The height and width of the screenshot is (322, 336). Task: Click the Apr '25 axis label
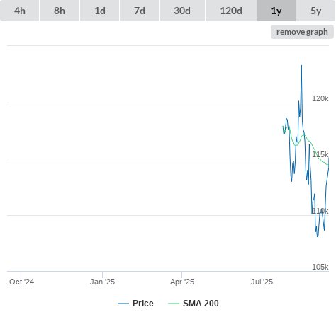(182, 282)
